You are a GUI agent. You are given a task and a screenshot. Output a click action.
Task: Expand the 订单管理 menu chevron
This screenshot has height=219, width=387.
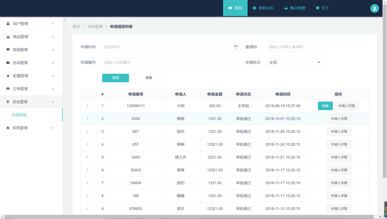click(x=53, y=89)
